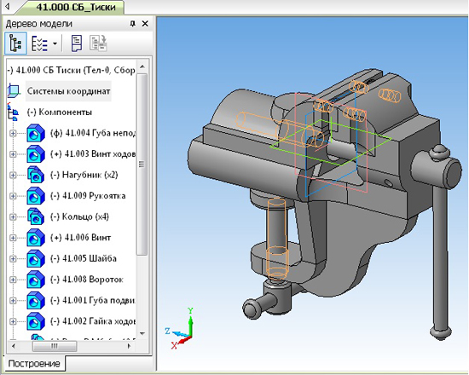
Task: Expand the 41.006 Винт node
Action: 13,238
